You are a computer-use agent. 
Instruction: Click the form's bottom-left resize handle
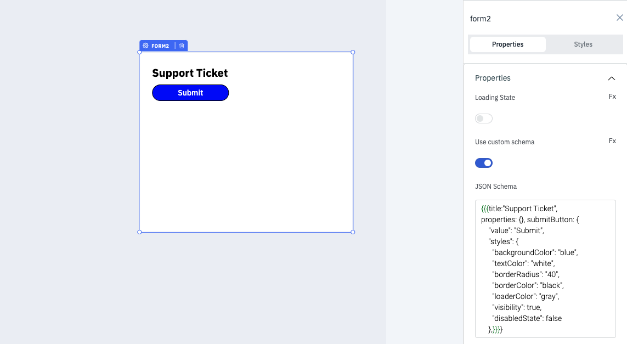click(x=139, y=232)
